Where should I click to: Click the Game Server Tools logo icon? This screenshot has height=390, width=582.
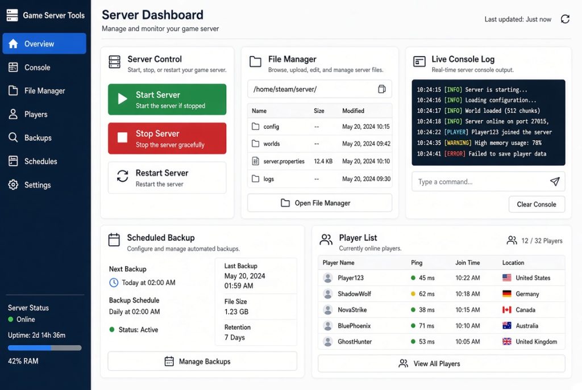pyautogui.click(x=13, y=15)
